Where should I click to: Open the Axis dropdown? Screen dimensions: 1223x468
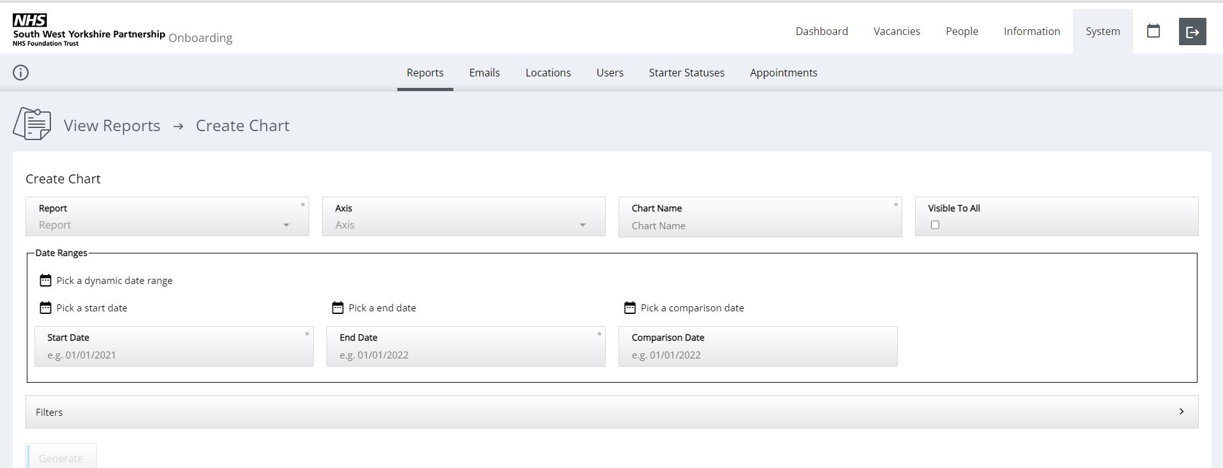[463, 225]
